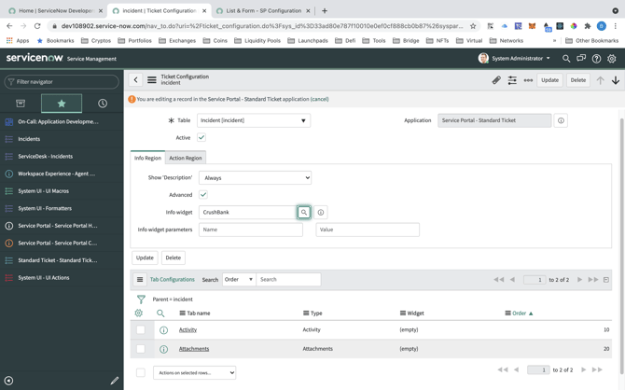Open the personalize form sliders icon

[512, 80]
